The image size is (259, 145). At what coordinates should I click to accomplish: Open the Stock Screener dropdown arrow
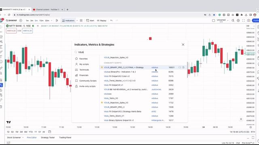23,137
